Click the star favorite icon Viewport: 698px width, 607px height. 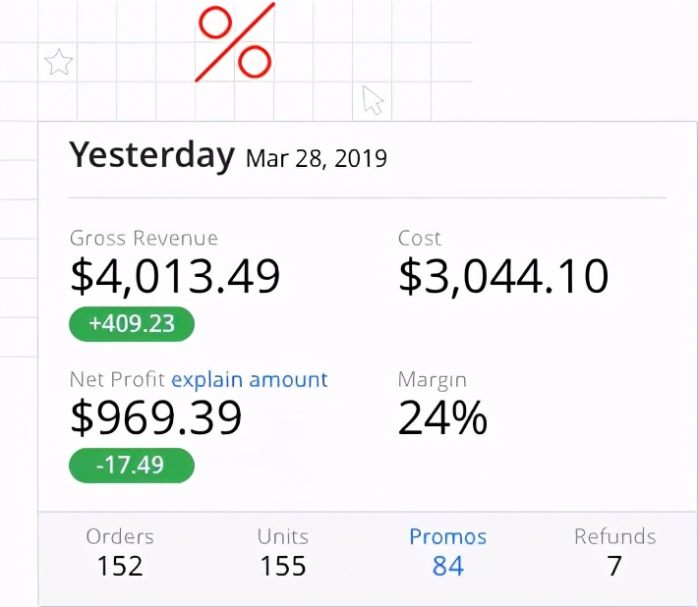pos(59,64)
